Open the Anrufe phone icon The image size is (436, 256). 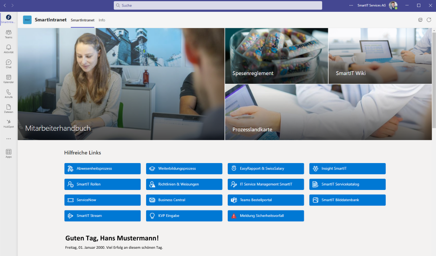point(8,94)
